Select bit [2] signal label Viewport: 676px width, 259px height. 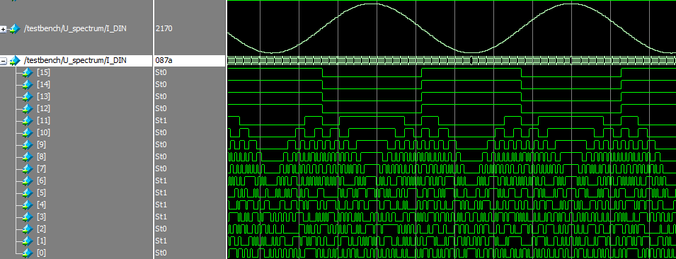click(x=42, y=229)
